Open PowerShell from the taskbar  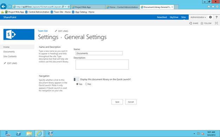coord(18,133)
